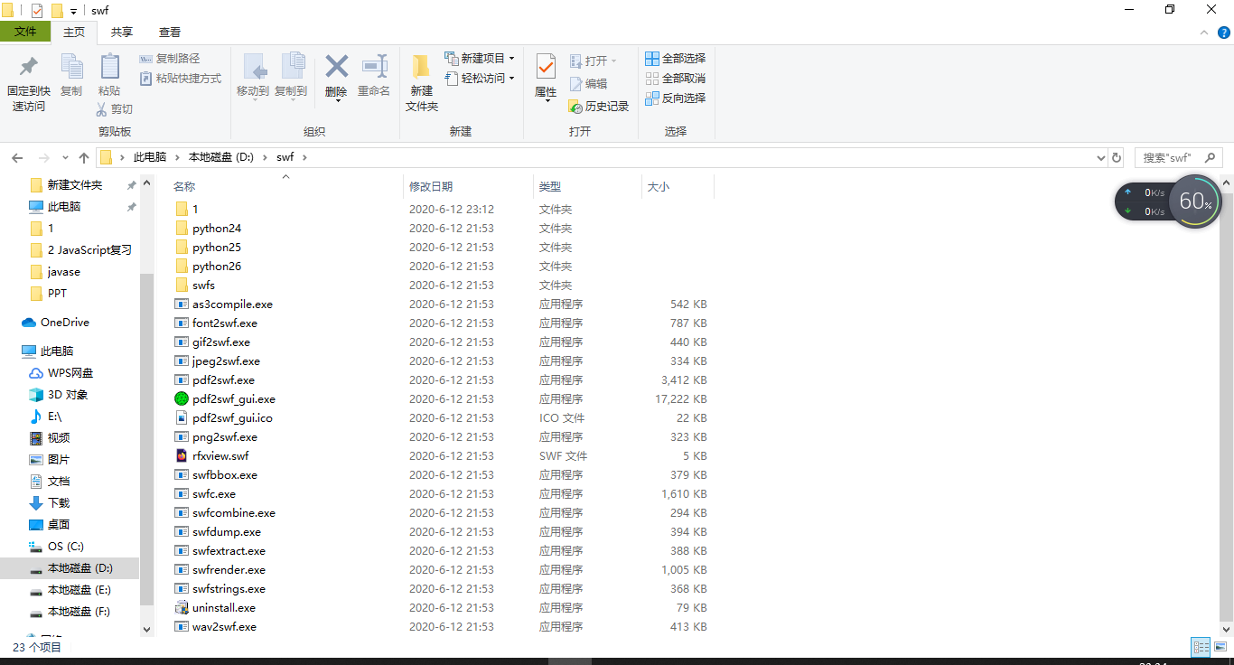Click the 删除 red X icon
This screenshot has width=1234, height=665.
pos(336,66)
